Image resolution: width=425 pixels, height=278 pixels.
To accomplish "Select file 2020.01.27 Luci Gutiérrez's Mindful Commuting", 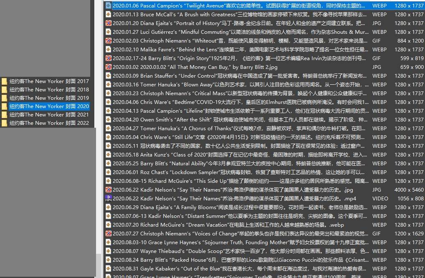I will click(x=240, y=32).
